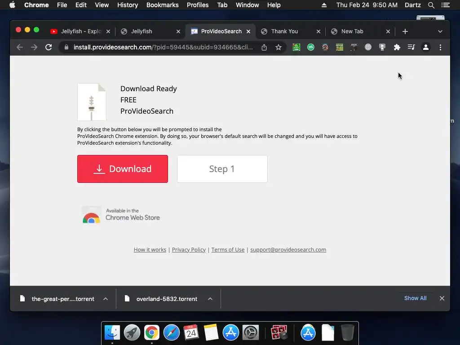Open the Privacy Policy link
This screenshot has width=460, height=345.
coord(189,250)
